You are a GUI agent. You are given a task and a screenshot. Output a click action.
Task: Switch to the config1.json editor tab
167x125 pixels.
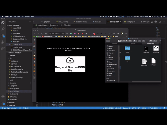click(x=130, y=22)
